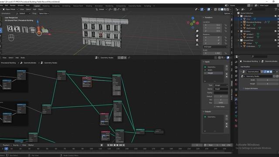Open the Physics properties tab icon
279x157 pixels.
tap(236, 108)
